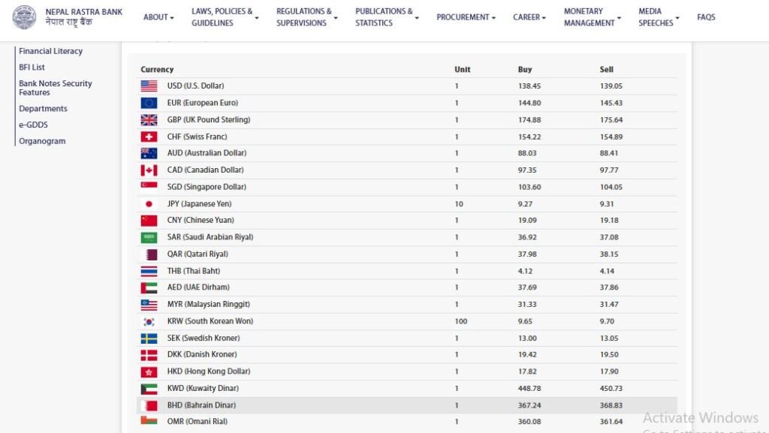Image resolution: width=769 pixels, height=433 pixels.
Task: Click the UK Pound Sterling flag icon
Action: (149, 120)
